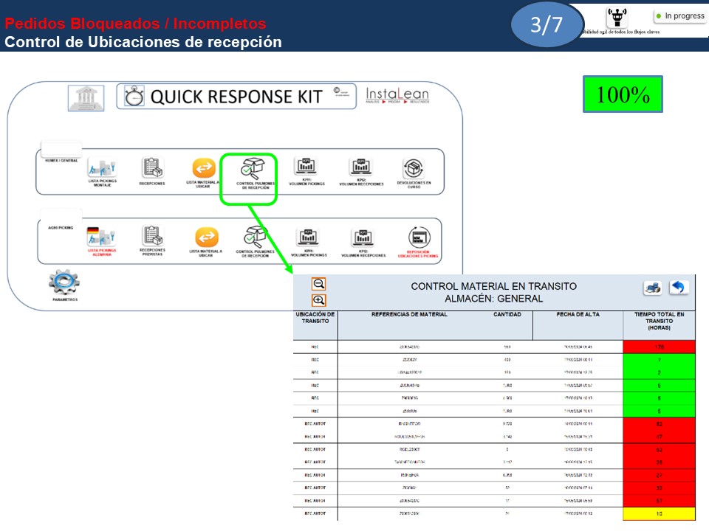Click the In progress status badge
This screenshot has height=531, width=709.
(x=679, y=15)
